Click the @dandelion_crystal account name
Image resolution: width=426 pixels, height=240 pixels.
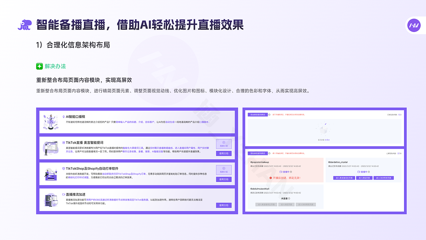338,162
